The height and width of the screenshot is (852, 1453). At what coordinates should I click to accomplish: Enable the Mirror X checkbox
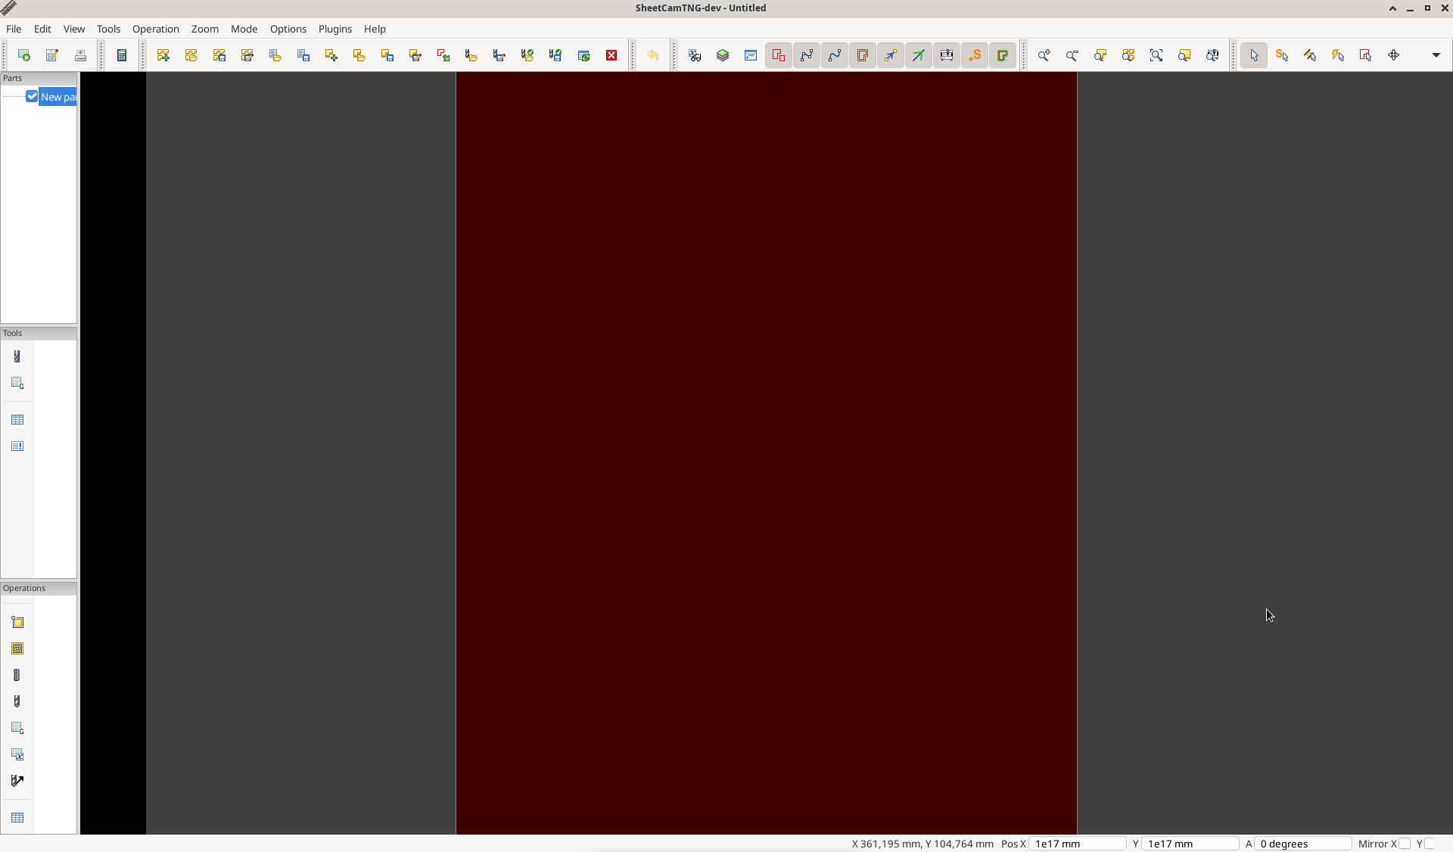click(1405, 844)
